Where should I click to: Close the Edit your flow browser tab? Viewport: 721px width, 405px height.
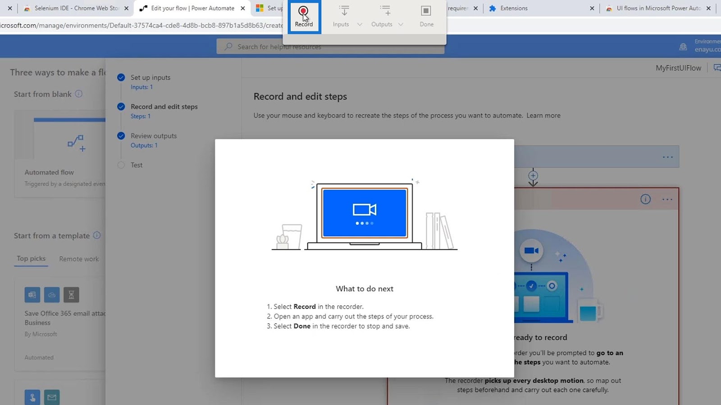pos(243,8)
